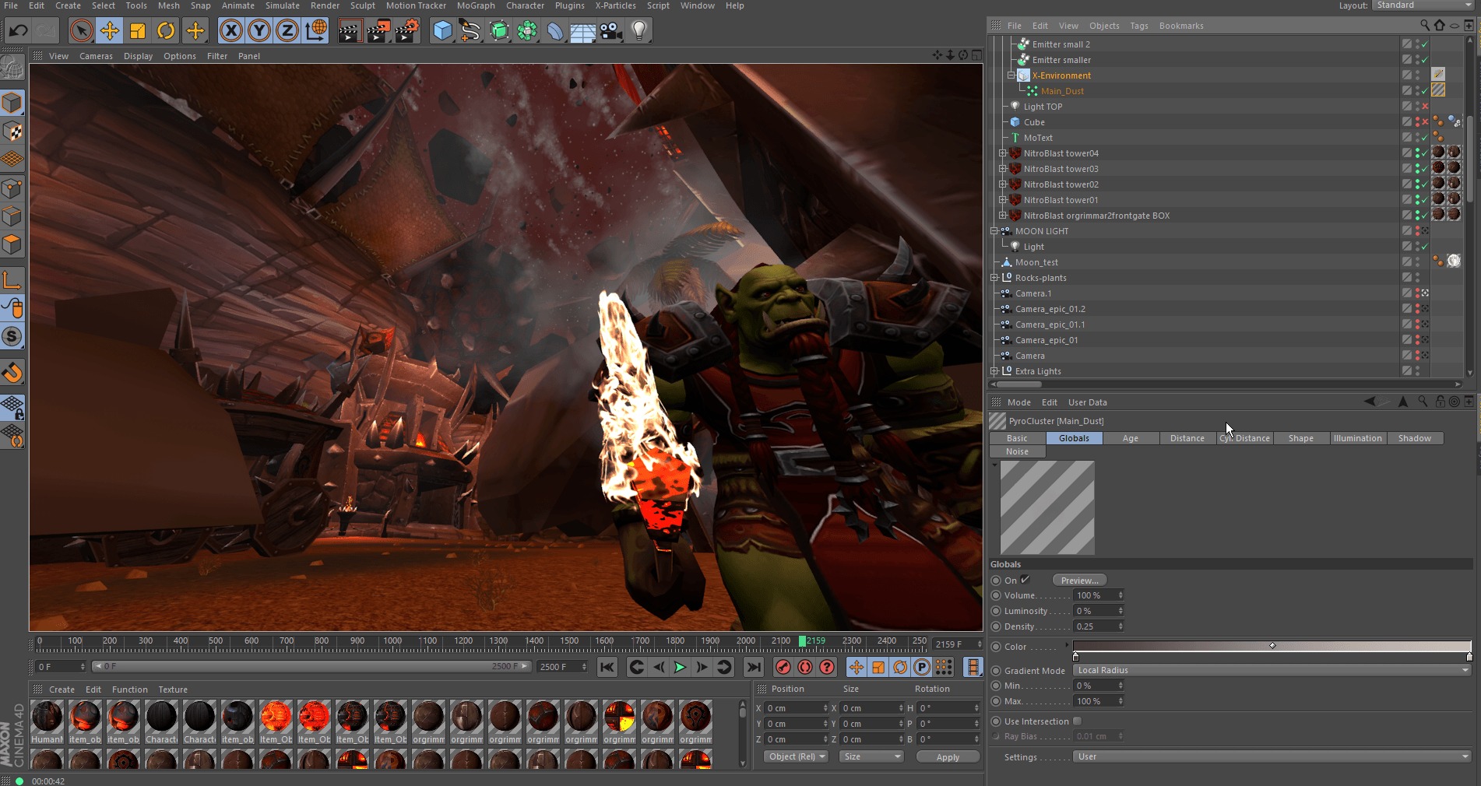Open the MoGraph menu
Screen dimensions: 1481x786
click(x=476, y=5)
